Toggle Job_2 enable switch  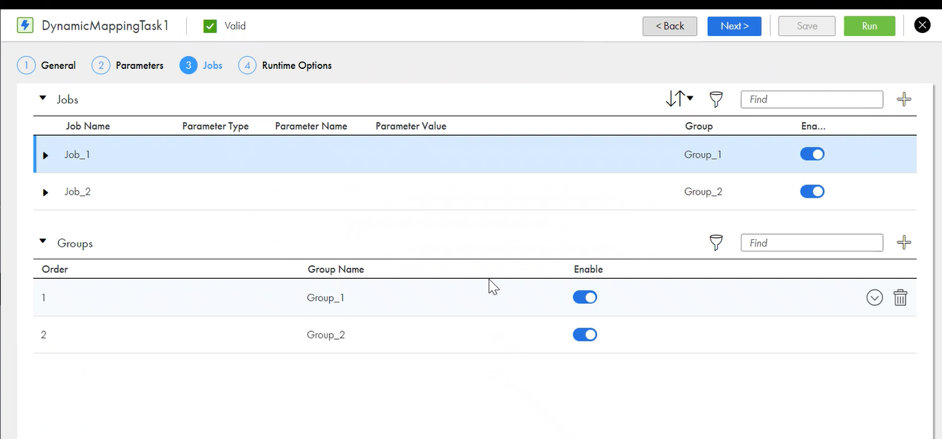pyautogui.click(x=812, y=191)
